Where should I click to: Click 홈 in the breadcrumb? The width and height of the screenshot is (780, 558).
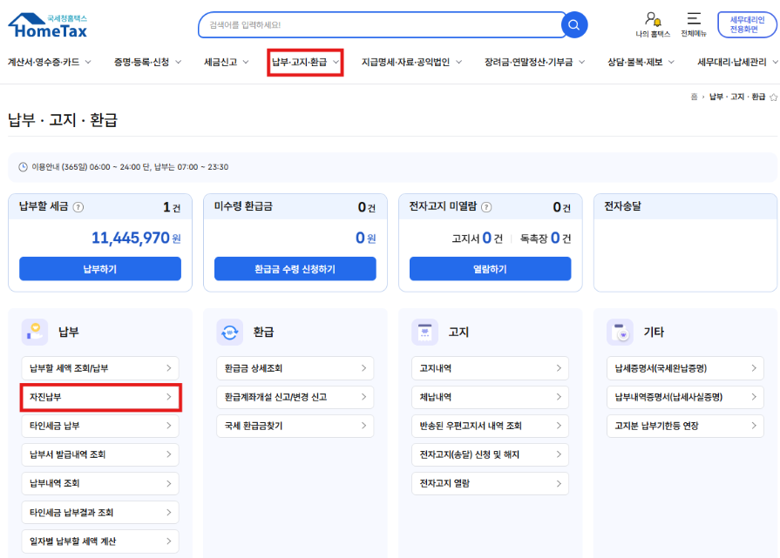tap(694, 97)
